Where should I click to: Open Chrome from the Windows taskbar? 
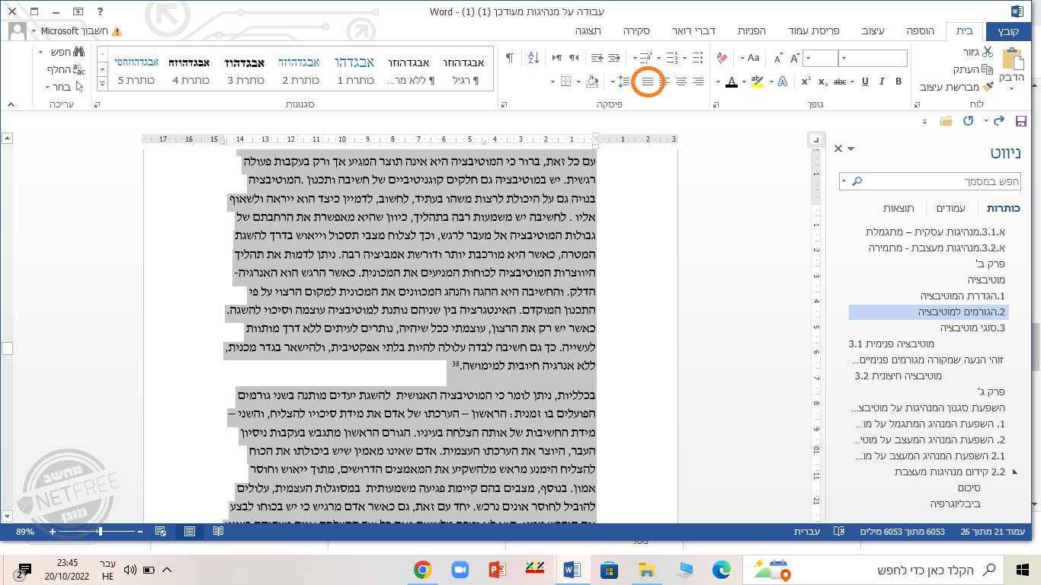tap(422, 569)
